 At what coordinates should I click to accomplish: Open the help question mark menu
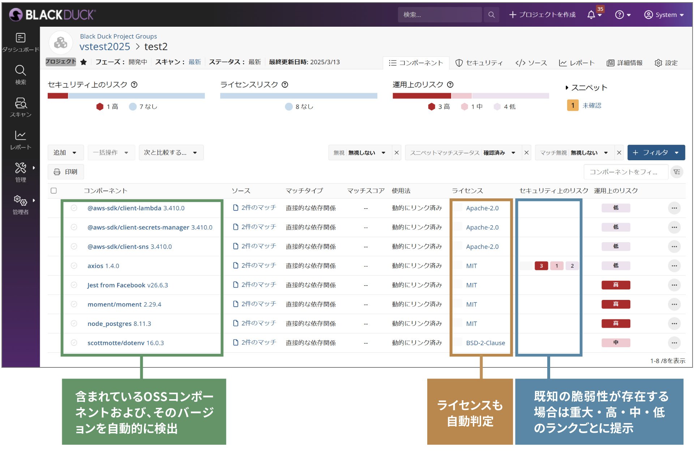pos(622,14)
